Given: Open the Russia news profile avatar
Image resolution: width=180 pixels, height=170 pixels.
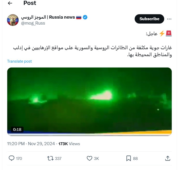Looking at the screenshot, I should (13, 20).
